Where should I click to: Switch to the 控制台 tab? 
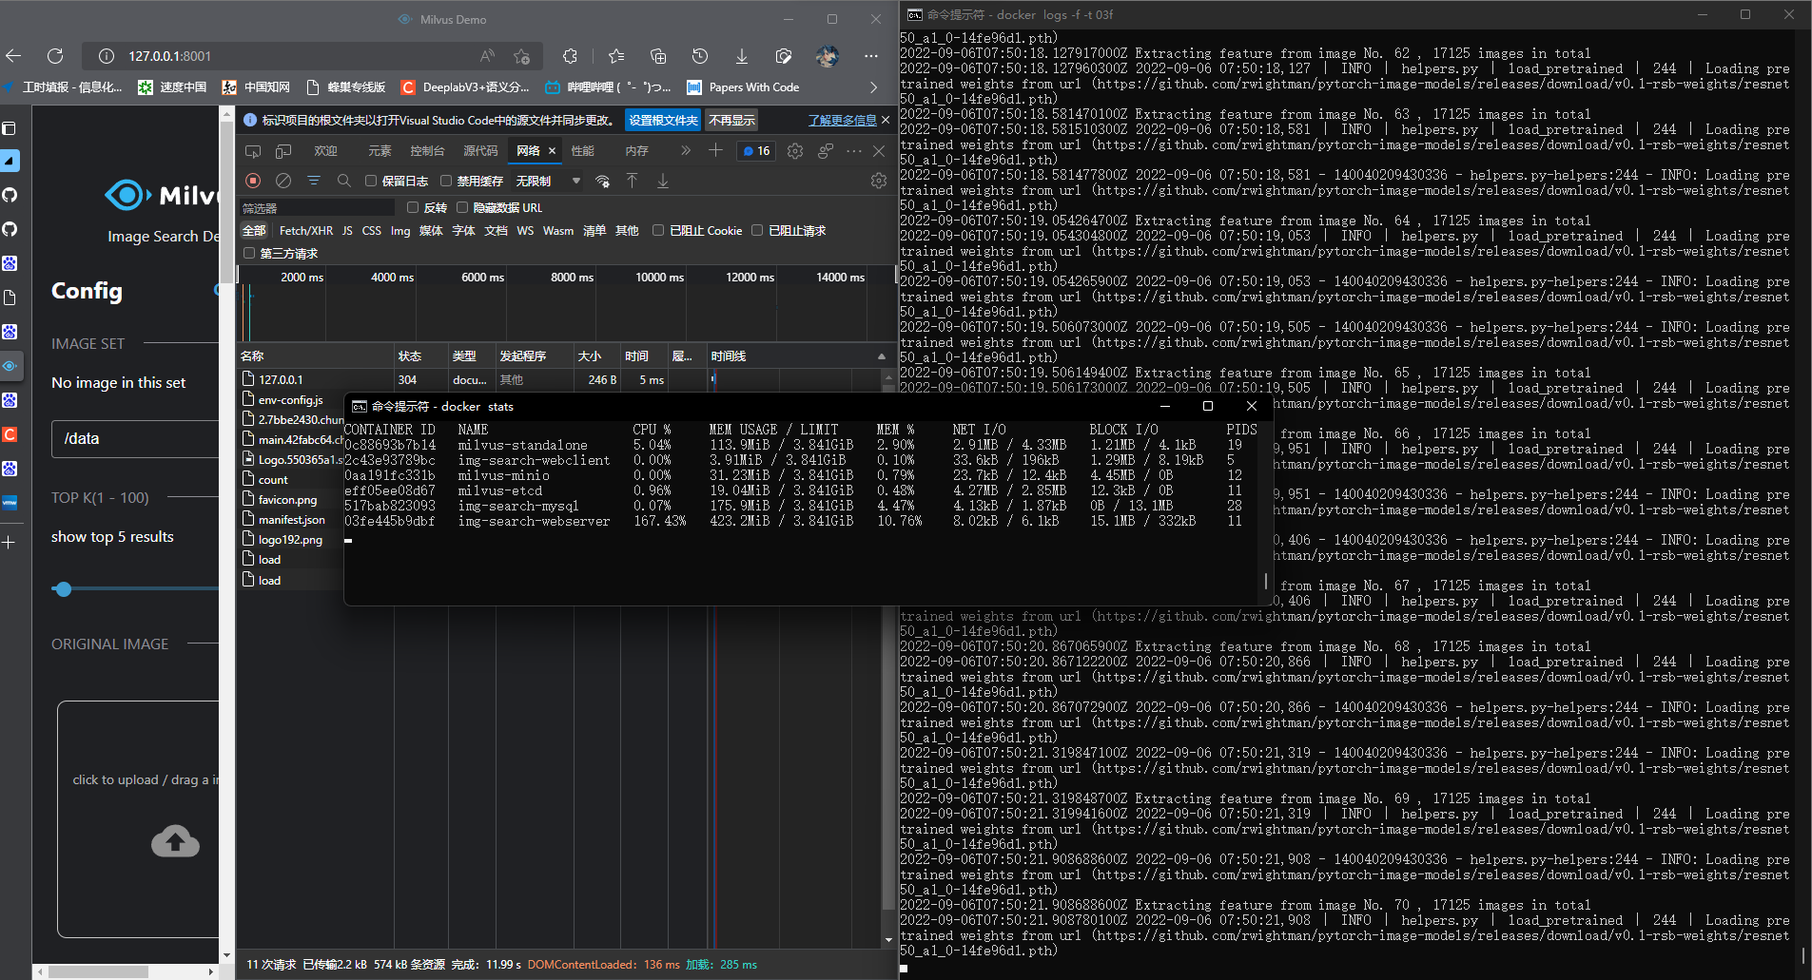(x=427, y=150)
